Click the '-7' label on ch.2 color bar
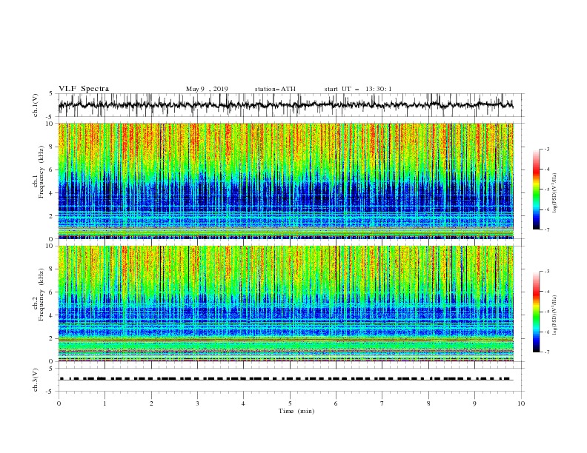Image resolution: width=587 pixels, height=453 pixels. pos(547,352)
